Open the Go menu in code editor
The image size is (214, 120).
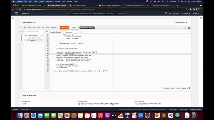[43, 28]
